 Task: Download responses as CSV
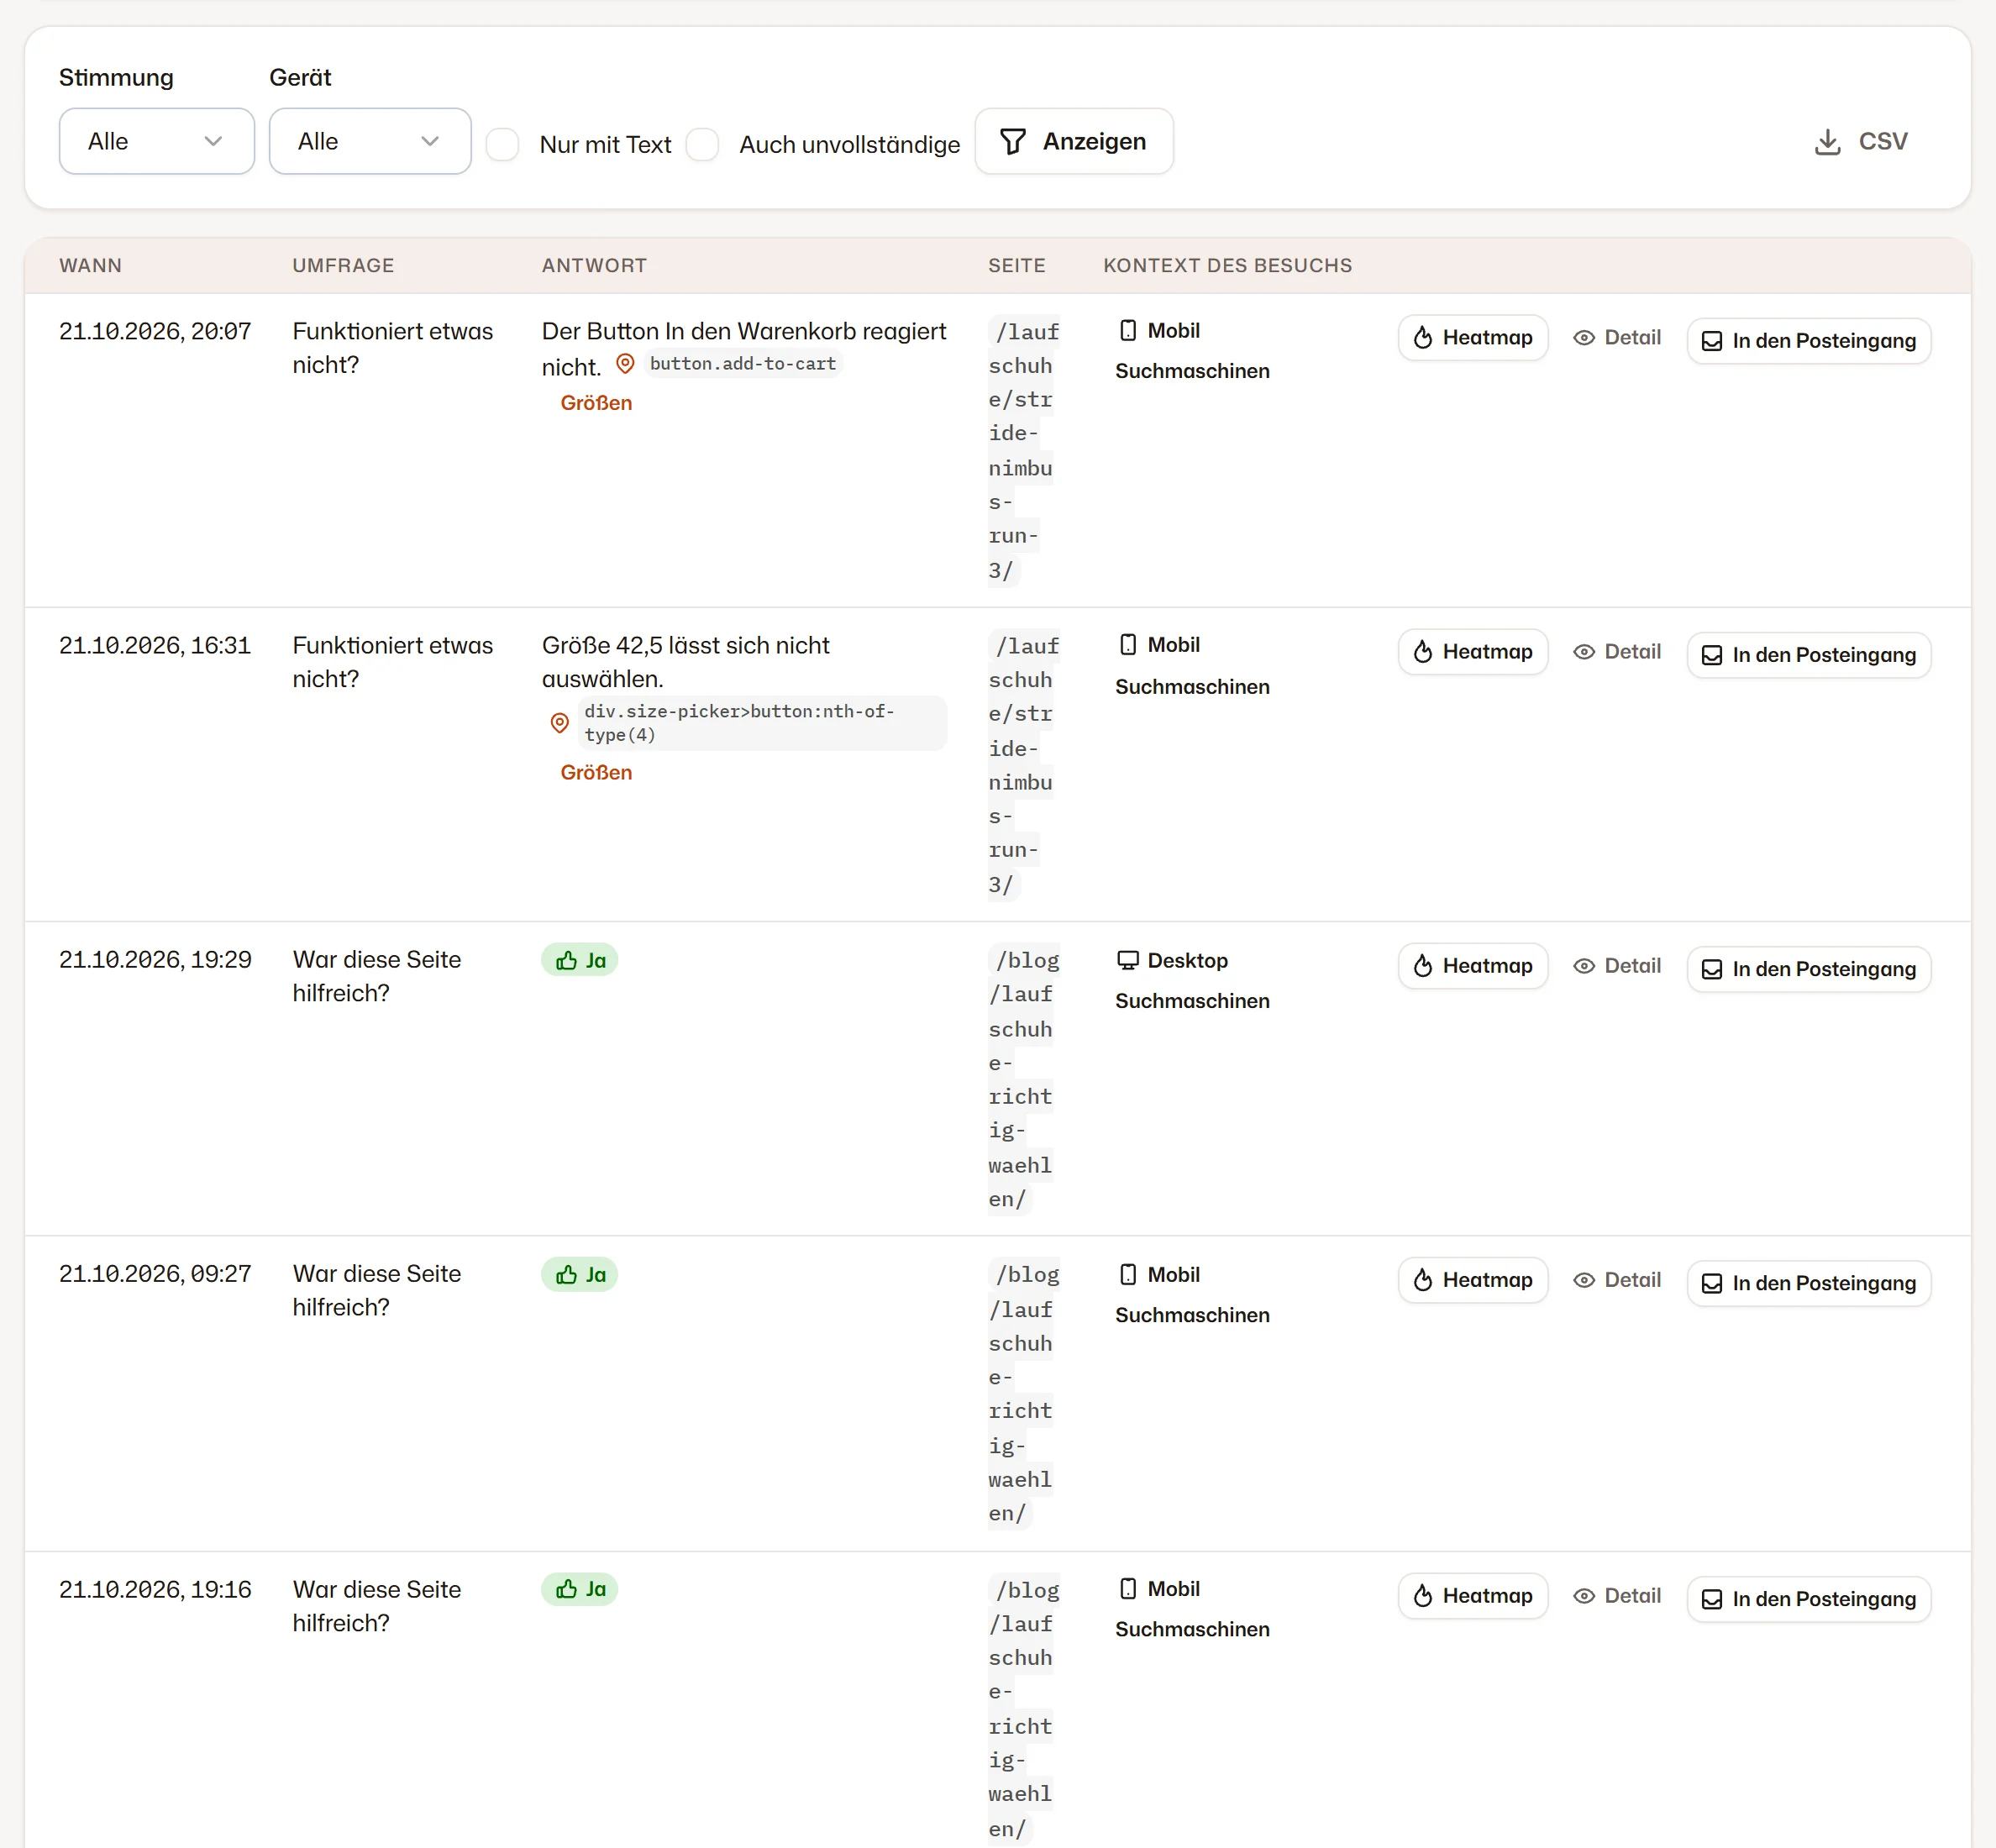point(1861,141)
